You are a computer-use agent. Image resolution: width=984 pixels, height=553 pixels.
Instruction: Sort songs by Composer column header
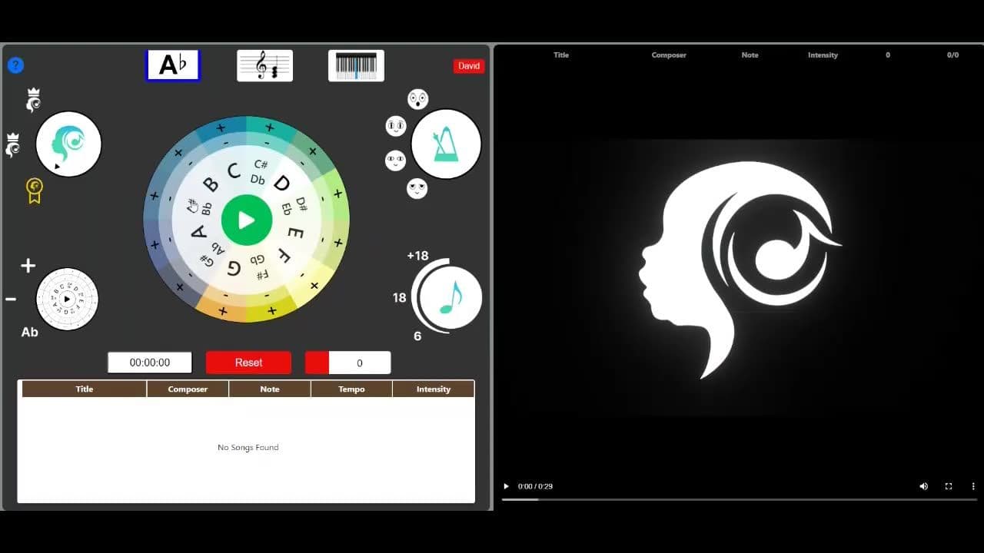tap(188, 389)
